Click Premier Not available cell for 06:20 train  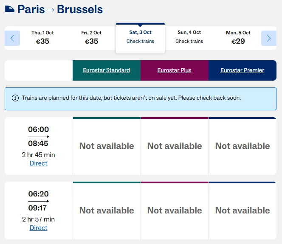pyautogui.click(x=243, y=210)
